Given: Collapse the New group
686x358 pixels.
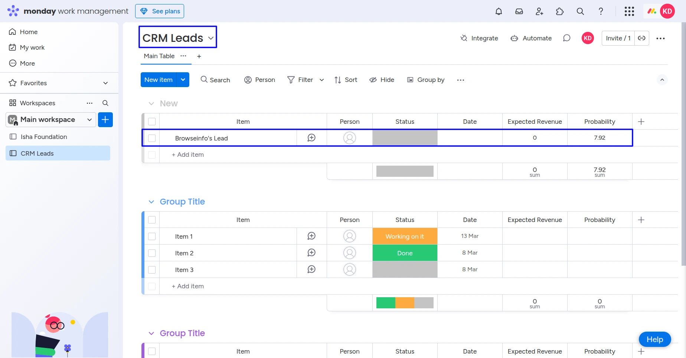Looking at the screenshot, I should click(151, 104).
